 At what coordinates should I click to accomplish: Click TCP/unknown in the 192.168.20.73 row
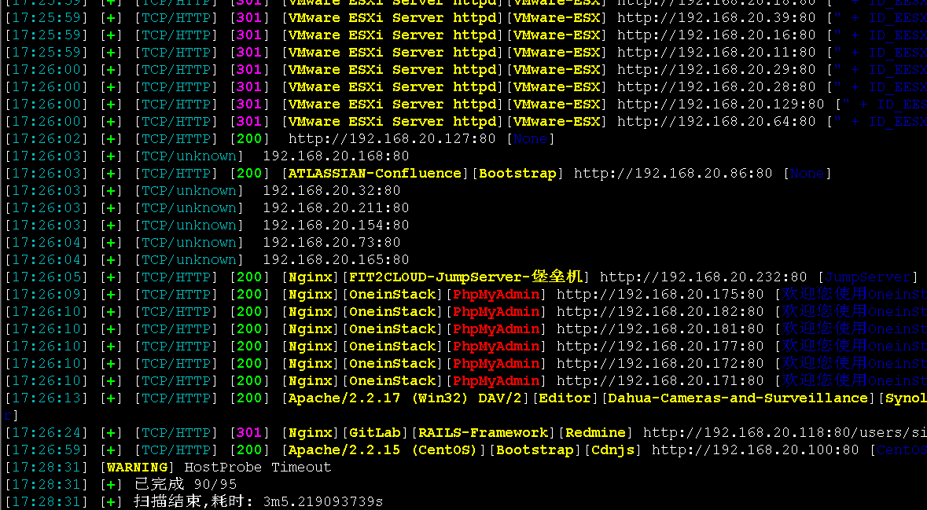point(189,242)
